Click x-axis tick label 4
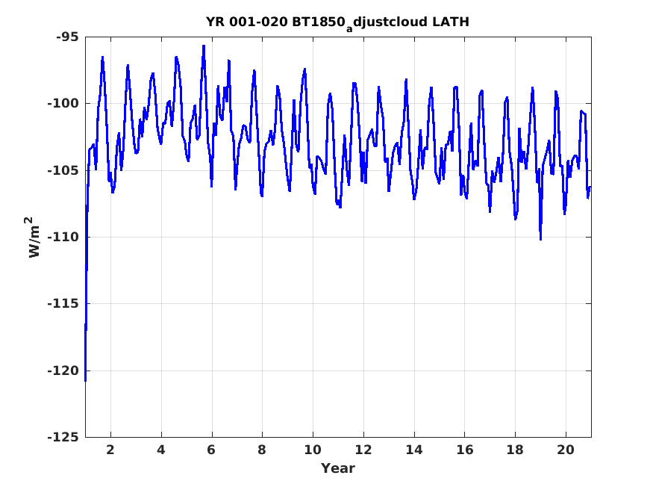Screen dimensions: 653x490 coord(161,450)
